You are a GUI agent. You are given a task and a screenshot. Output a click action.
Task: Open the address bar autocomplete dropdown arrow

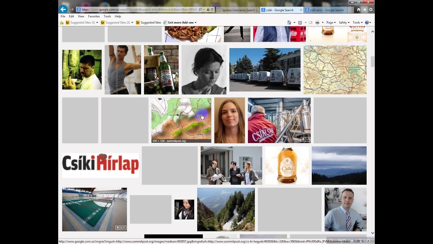click(204, 10)
